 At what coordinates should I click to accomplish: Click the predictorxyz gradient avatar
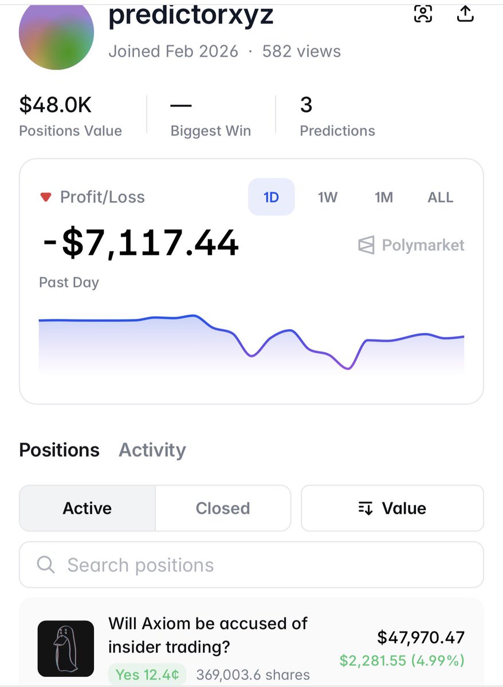click(56, 34)
